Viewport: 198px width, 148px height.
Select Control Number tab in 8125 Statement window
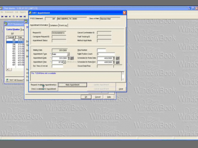(x=13, y=29)
